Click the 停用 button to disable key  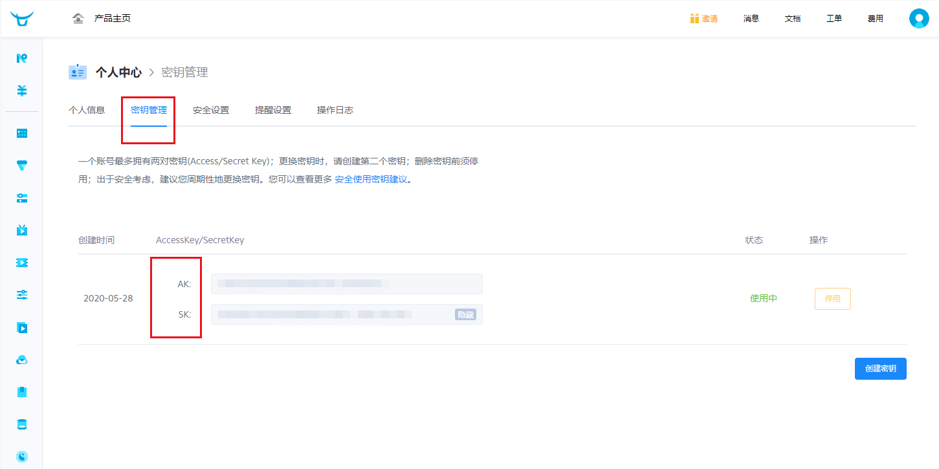click(832, 299)
